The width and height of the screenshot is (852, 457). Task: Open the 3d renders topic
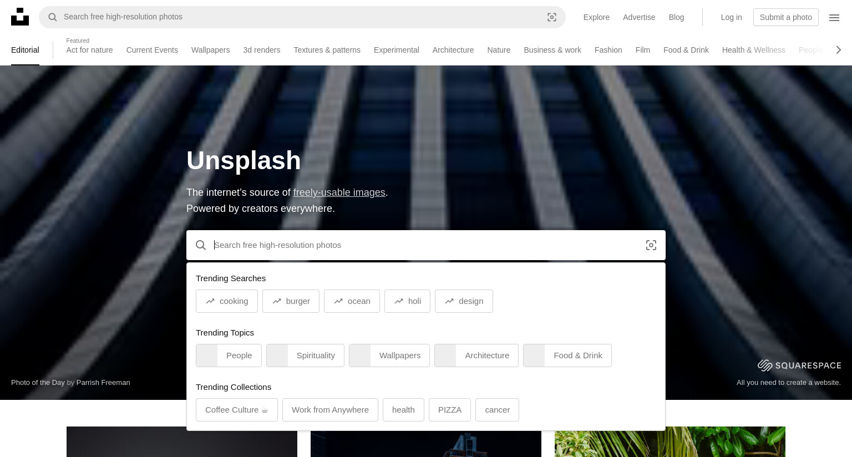pyautogui.click(x=261, y=50)
